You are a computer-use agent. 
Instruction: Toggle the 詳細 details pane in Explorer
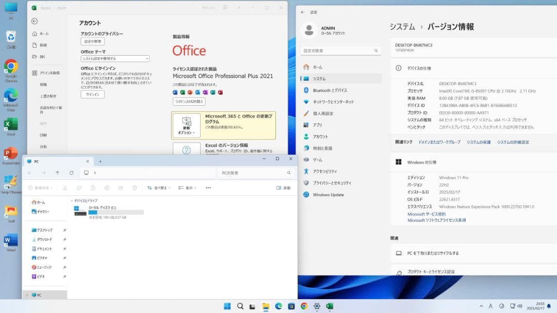tap(284, 188)
